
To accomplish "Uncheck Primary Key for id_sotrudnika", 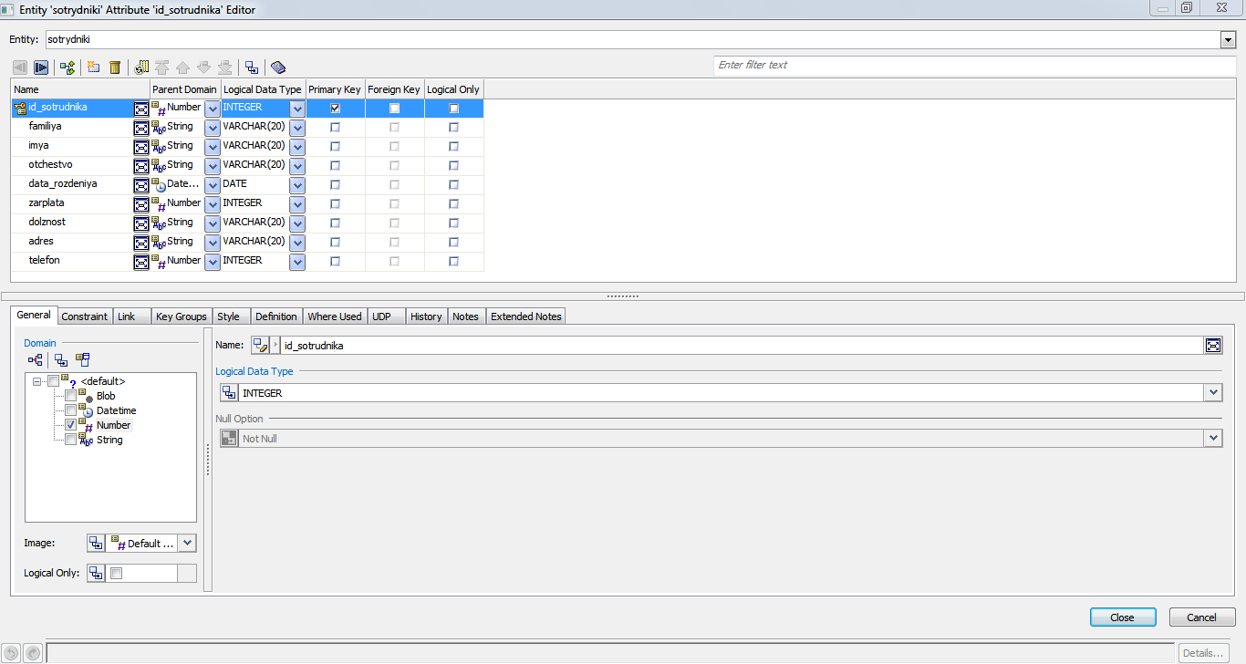I will pyautogui.click(x=335, y=108).
